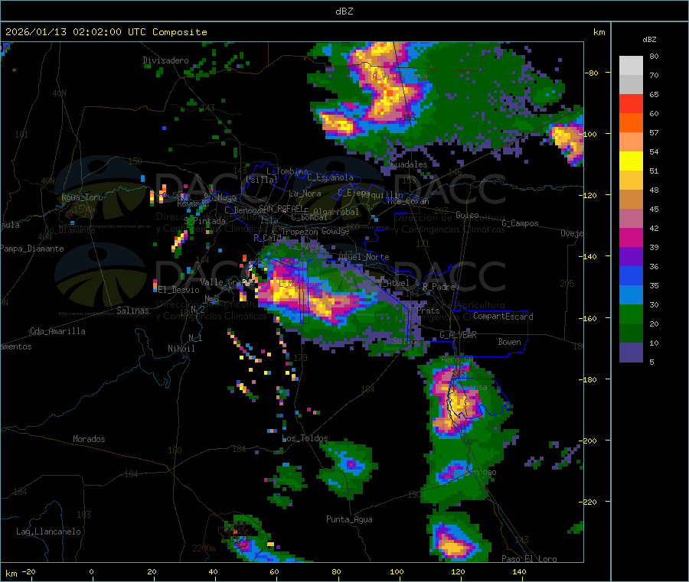Viewport: 689px width, 582px height.
Task: Click the C_Campos map label
Action: (520, 223)
